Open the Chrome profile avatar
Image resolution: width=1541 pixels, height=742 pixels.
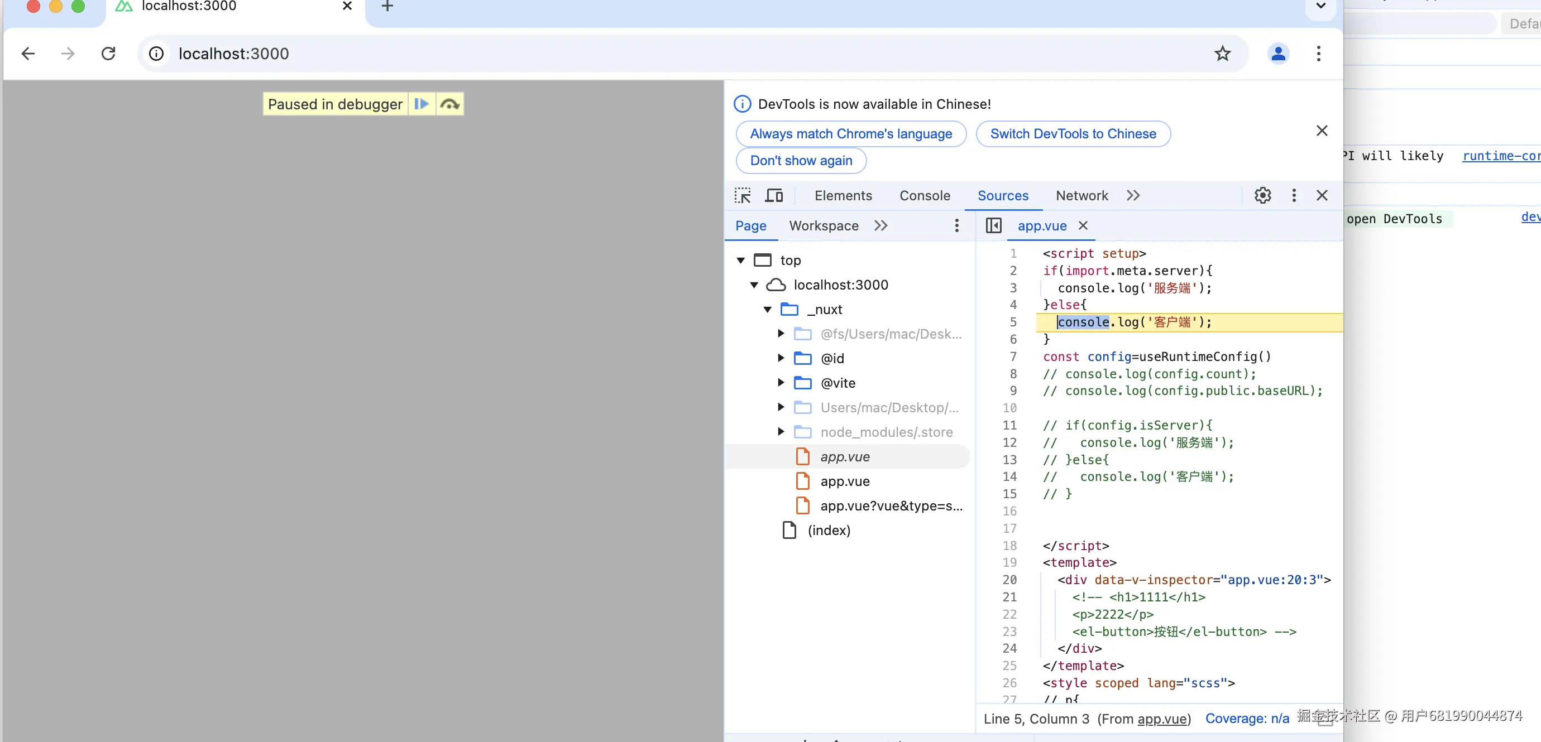click(1278, 54)
